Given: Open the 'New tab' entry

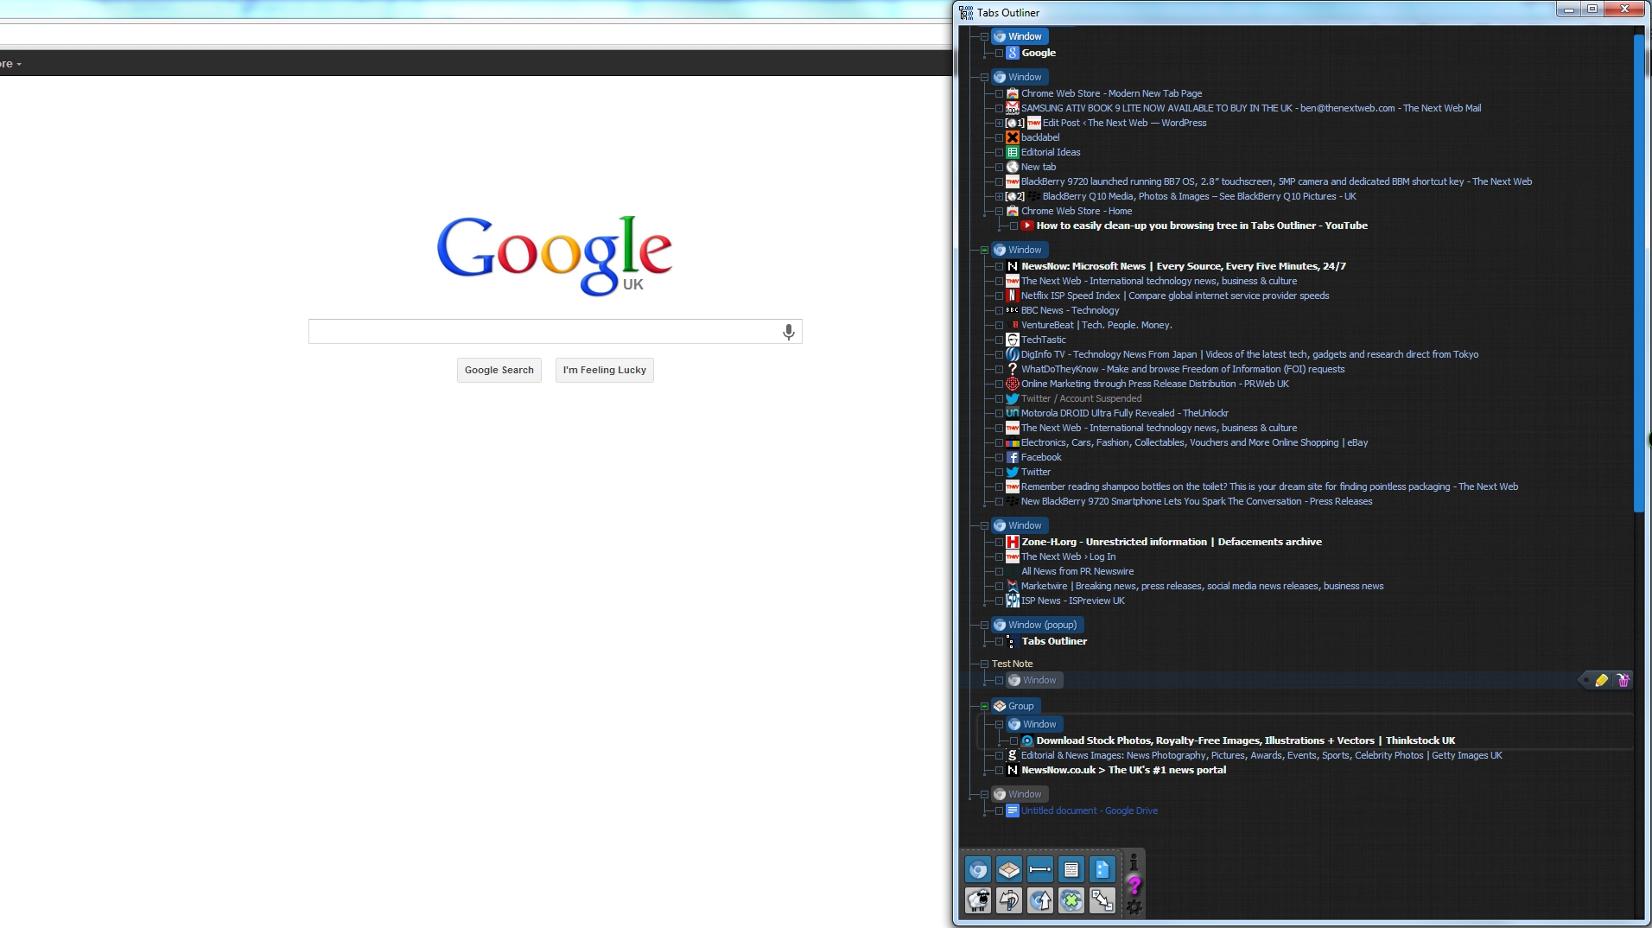Looking at the screenshot, I should click(x=1039, y=167).
